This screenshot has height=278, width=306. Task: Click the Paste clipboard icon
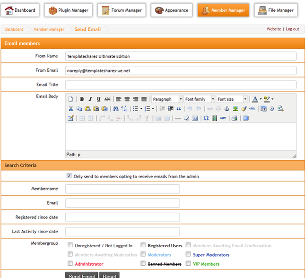(x=87, y=108)
